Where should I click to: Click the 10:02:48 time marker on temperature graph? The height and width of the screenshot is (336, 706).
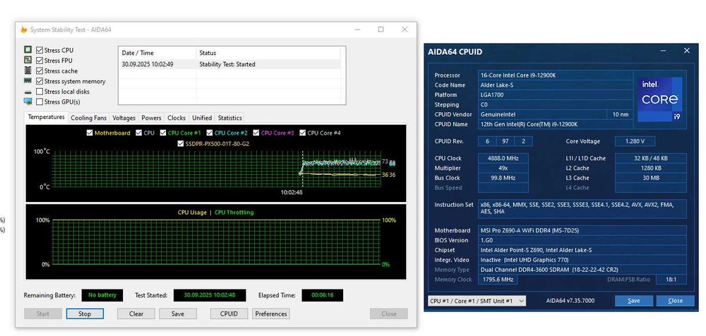pyautogui.click(x=292, y=192)
